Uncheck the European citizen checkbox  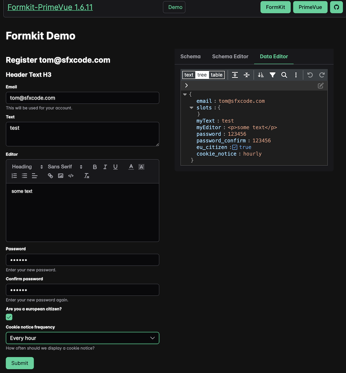[9, 317]
